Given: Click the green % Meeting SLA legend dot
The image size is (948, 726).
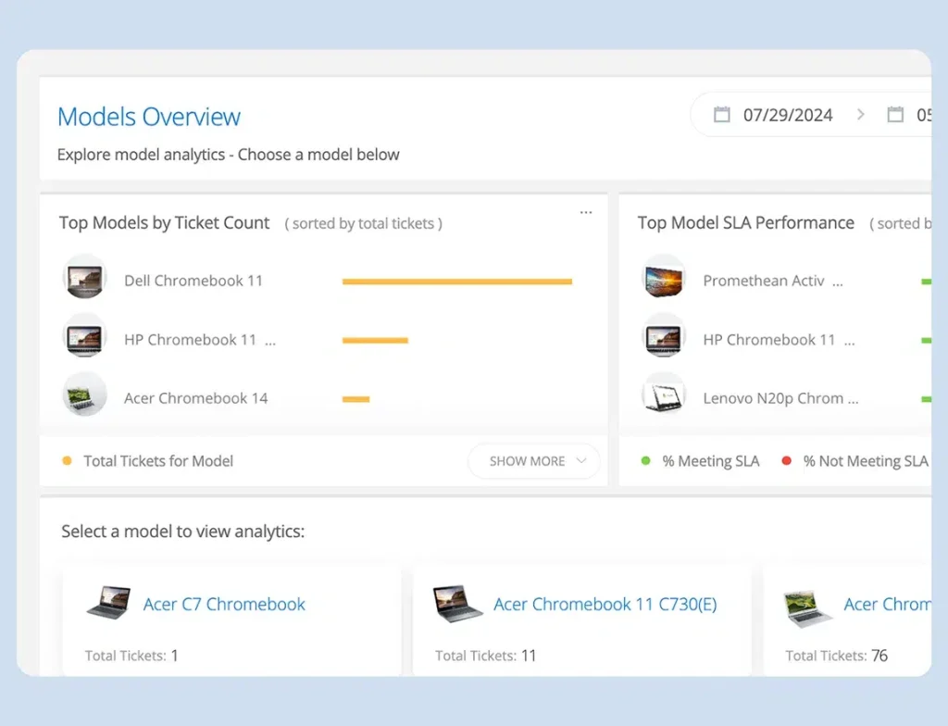Looking at the screenshot, I should coord(645,461).
